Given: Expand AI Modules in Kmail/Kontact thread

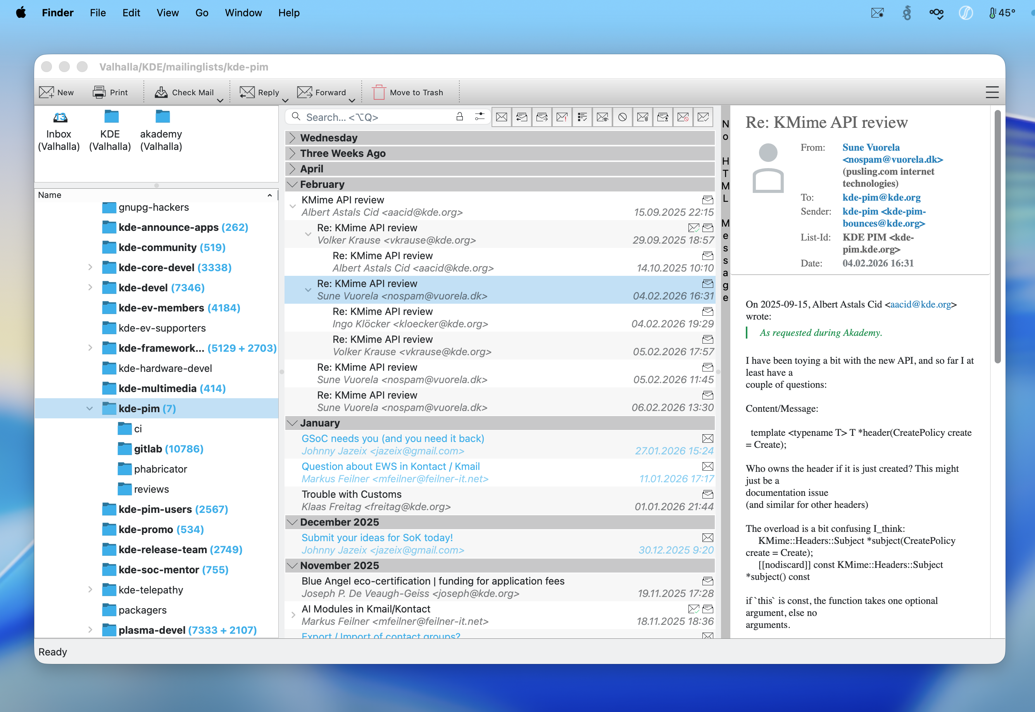Looking at the screenshot, I should 293,615.
